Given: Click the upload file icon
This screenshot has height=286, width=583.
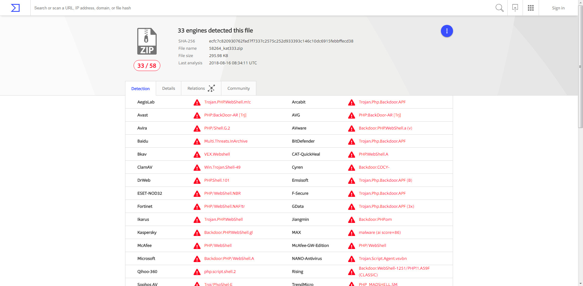Looking at the screenshot, I should click(515, 8).
